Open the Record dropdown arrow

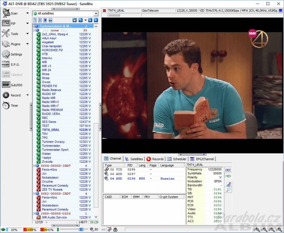pyautogui.click(x=27, y=95)
